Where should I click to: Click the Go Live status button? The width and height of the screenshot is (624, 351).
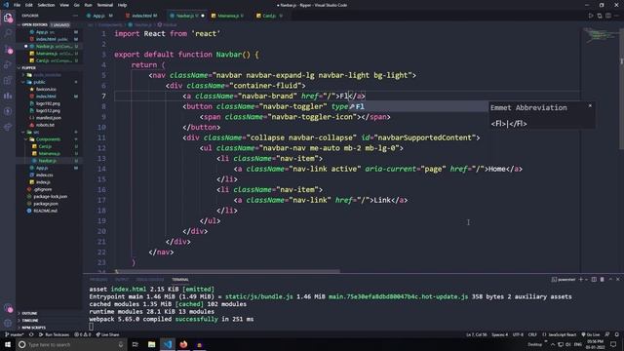[591, 334]
